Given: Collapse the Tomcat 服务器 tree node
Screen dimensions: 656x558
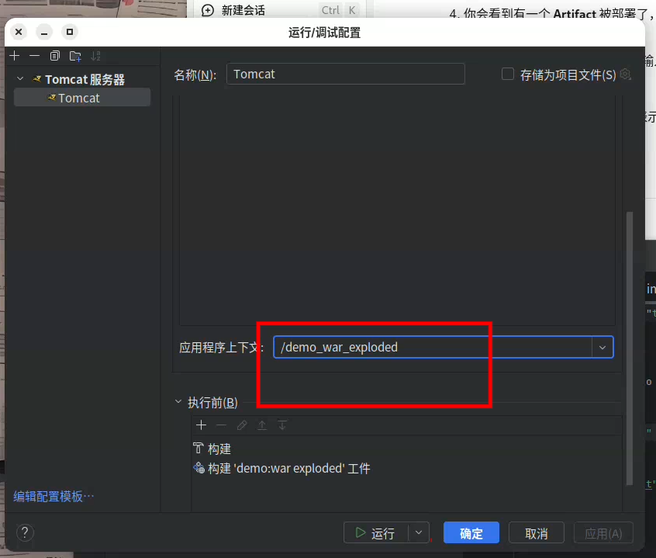Looking at the screenshot, I should (21, 79).
